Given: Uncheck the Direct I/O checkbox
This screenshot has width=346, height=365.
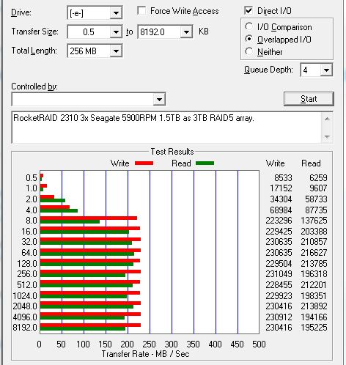Looking at the screenshot, I should [x=249, y=11].
